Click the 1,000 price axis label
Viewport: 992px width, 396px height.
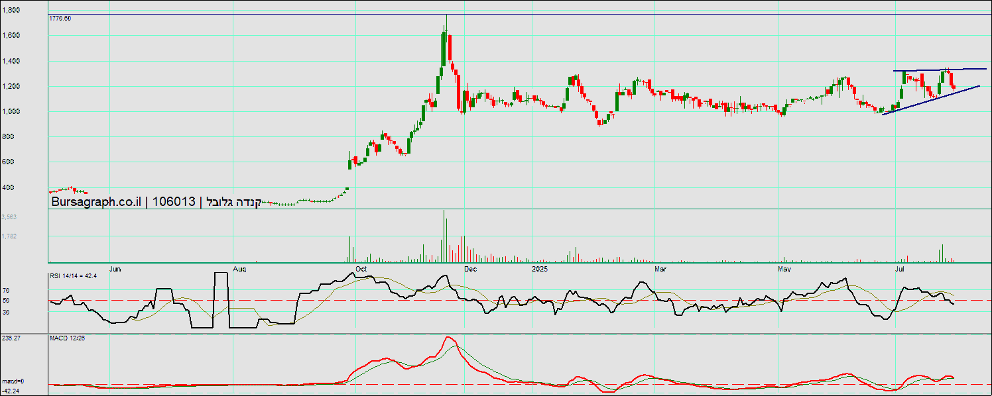(11, 111)
